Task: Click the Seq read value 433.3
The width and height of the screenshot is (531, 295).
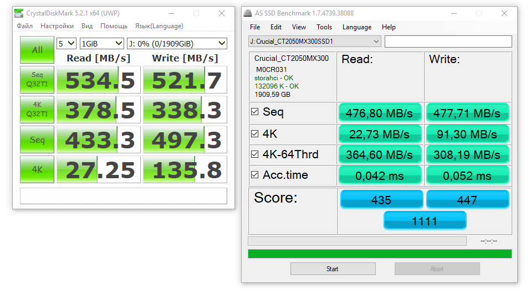Action: [99, 139]
